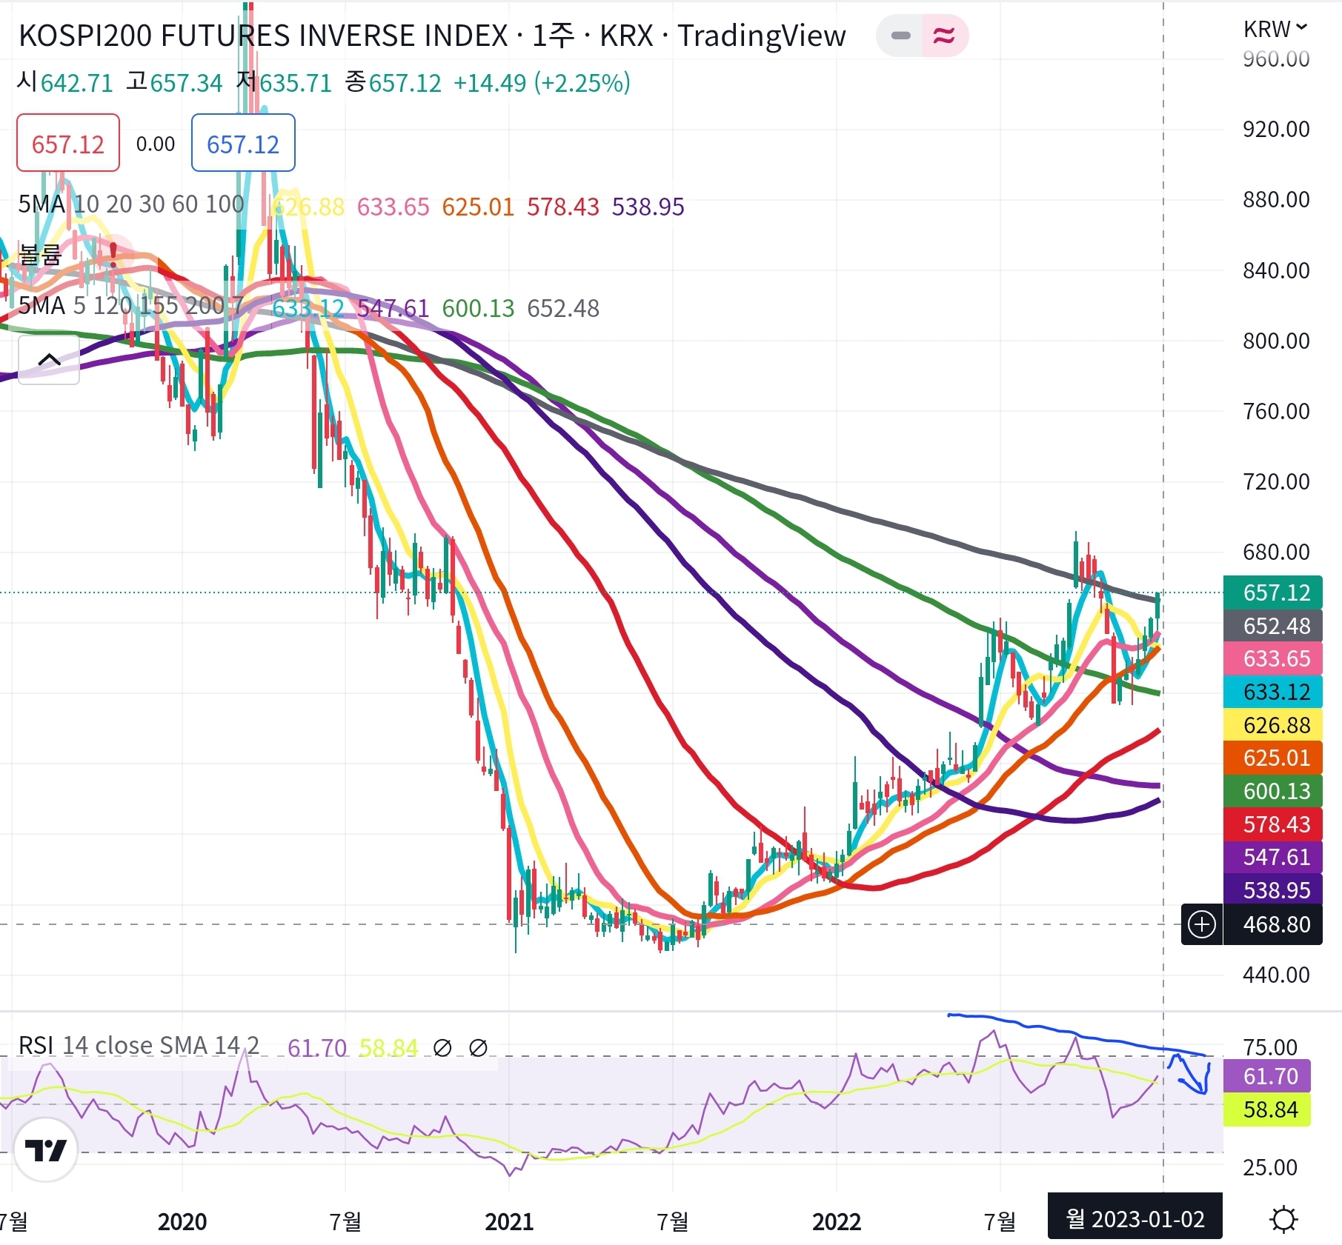Click the gray dash market status icon
This screenshot has height=1245, width=1342.
pyautogui.click(x=900, y=36)
